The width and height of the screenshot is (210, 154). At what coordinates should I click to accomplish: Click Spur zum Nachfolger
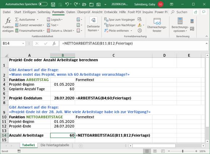tap(120, 25)
